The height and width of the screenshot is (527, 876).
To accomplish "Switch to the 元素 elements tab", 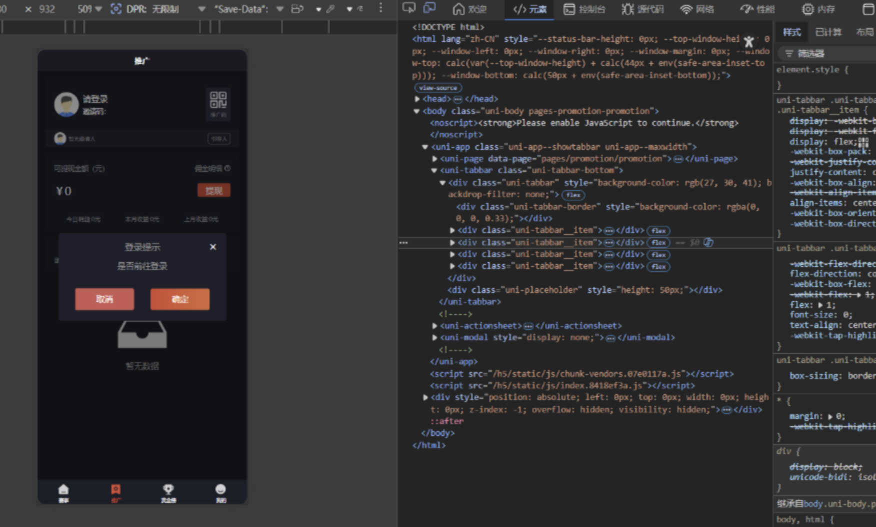I will (x=529, y=9).
